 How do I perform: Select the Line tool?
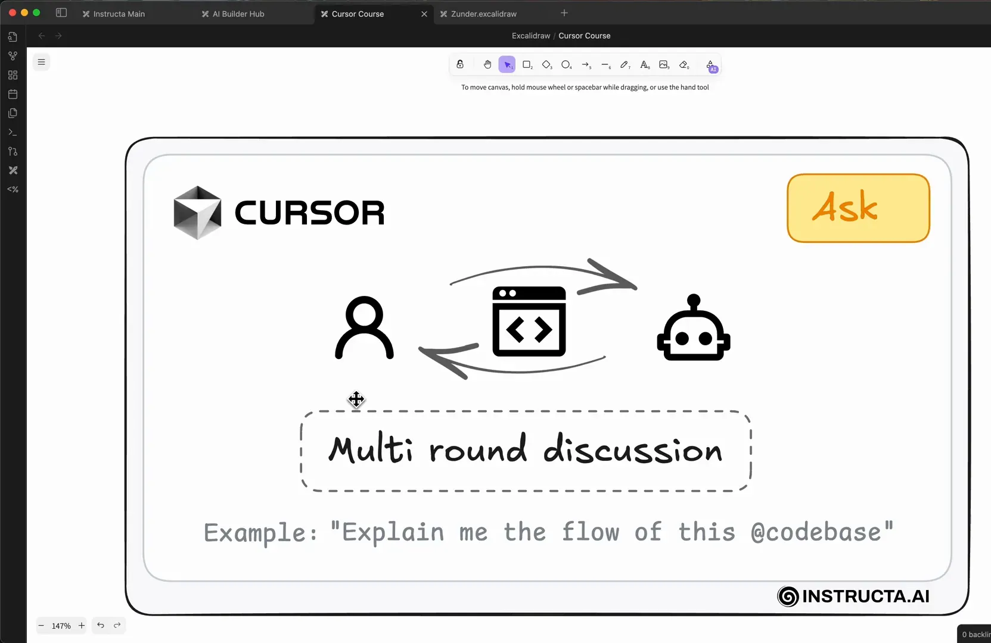coord(605,64)
